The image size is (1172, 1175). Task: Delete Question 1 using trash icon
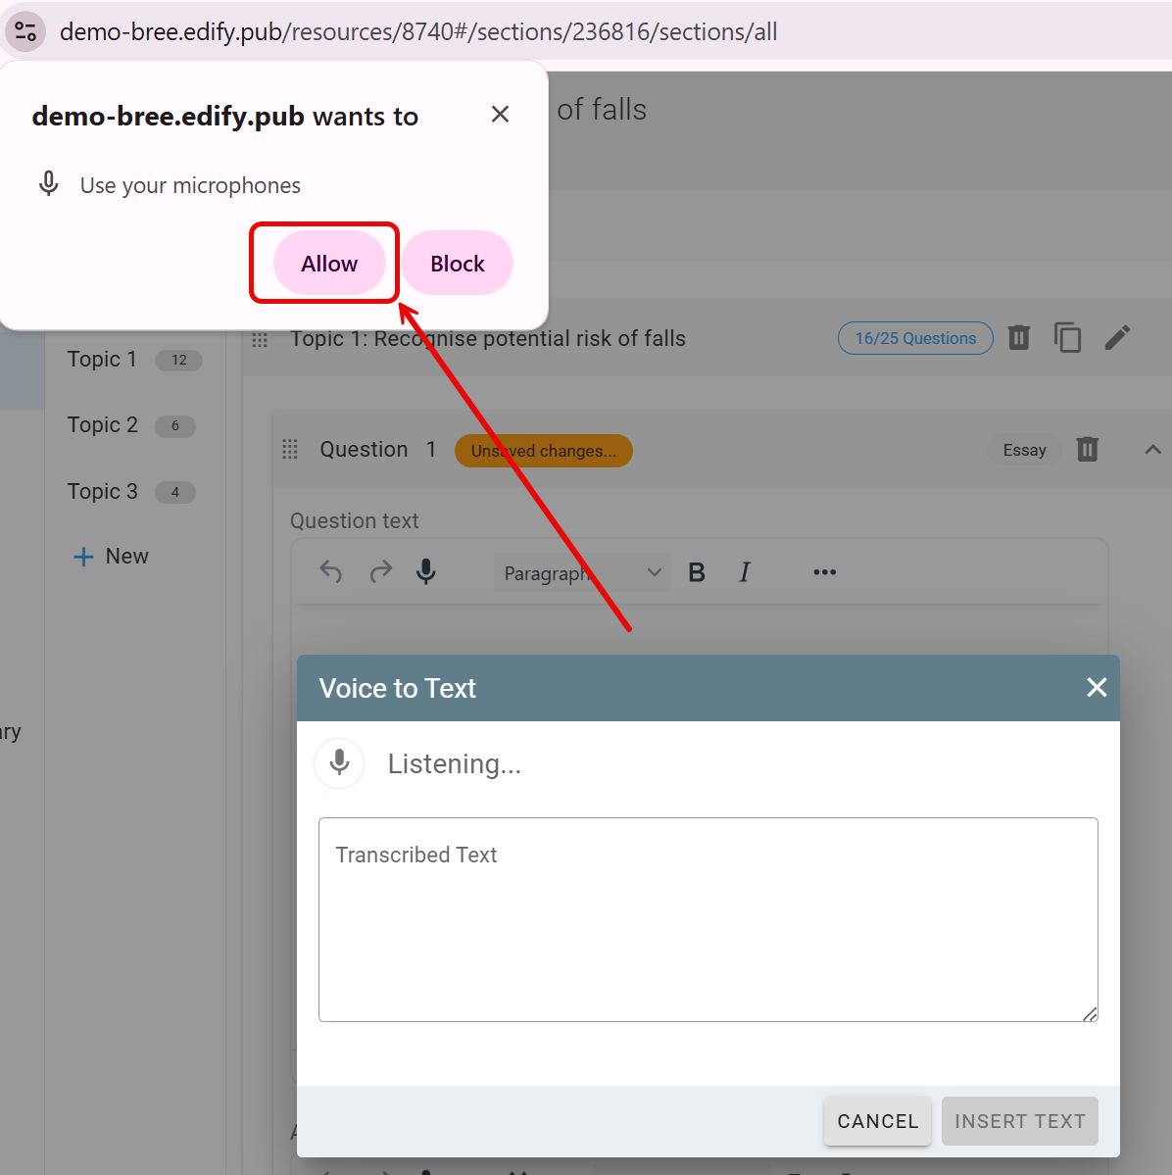pyautogui.click(x=1088, y=450)
